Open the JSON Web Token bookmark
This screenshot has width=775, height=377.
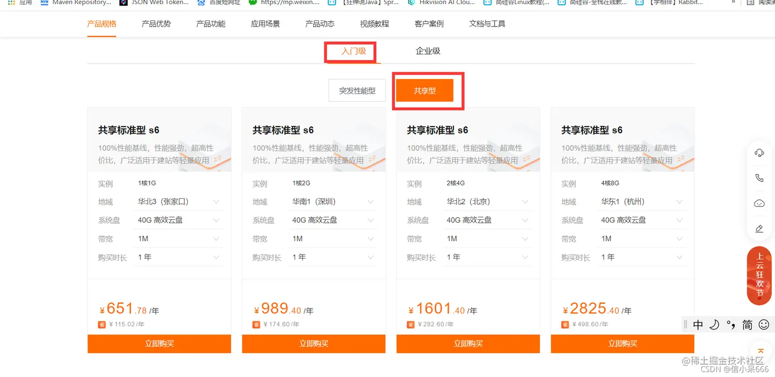(x=152, y=3)
